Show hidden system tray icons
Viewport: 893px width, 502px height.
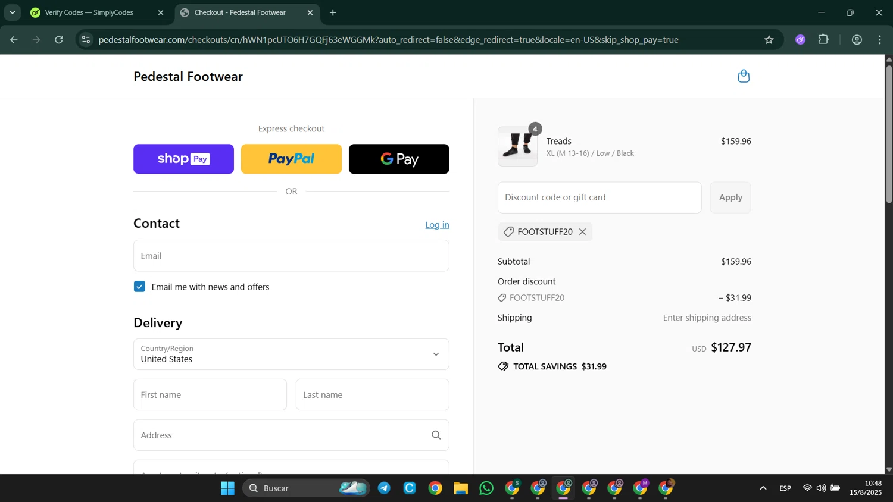763,488
